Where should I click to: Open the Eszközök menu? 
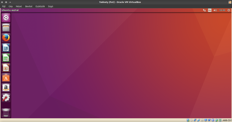coord(40,6)
